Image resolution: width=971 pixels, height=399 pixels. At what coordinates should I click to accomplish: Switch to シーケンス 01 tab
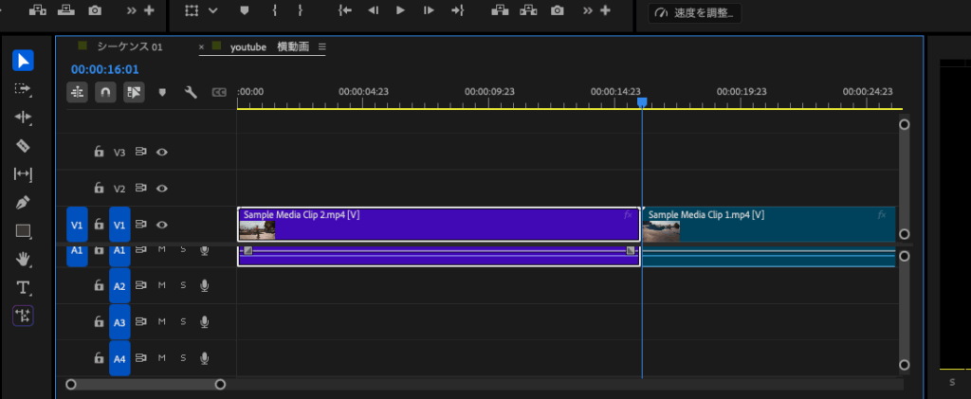[x=129, y=47]
